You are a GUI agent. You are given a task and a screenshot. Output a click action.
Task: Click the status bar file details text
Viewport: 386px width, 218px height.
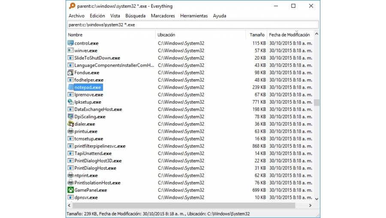tap(158, 214)
